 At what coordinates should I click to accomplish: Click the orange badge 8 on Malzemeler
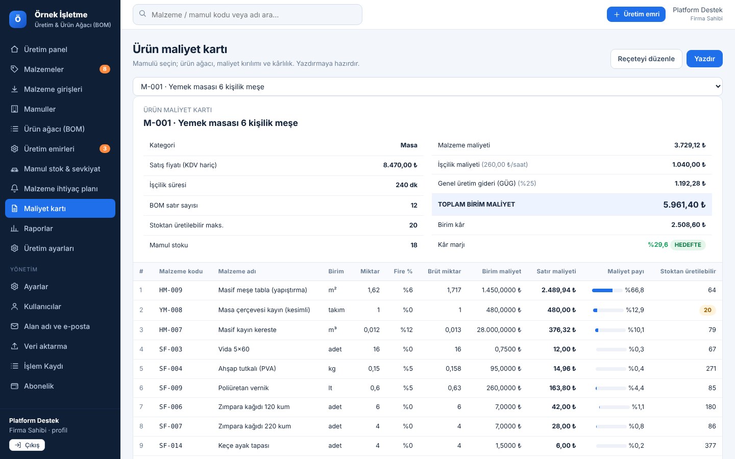[105, 69]
